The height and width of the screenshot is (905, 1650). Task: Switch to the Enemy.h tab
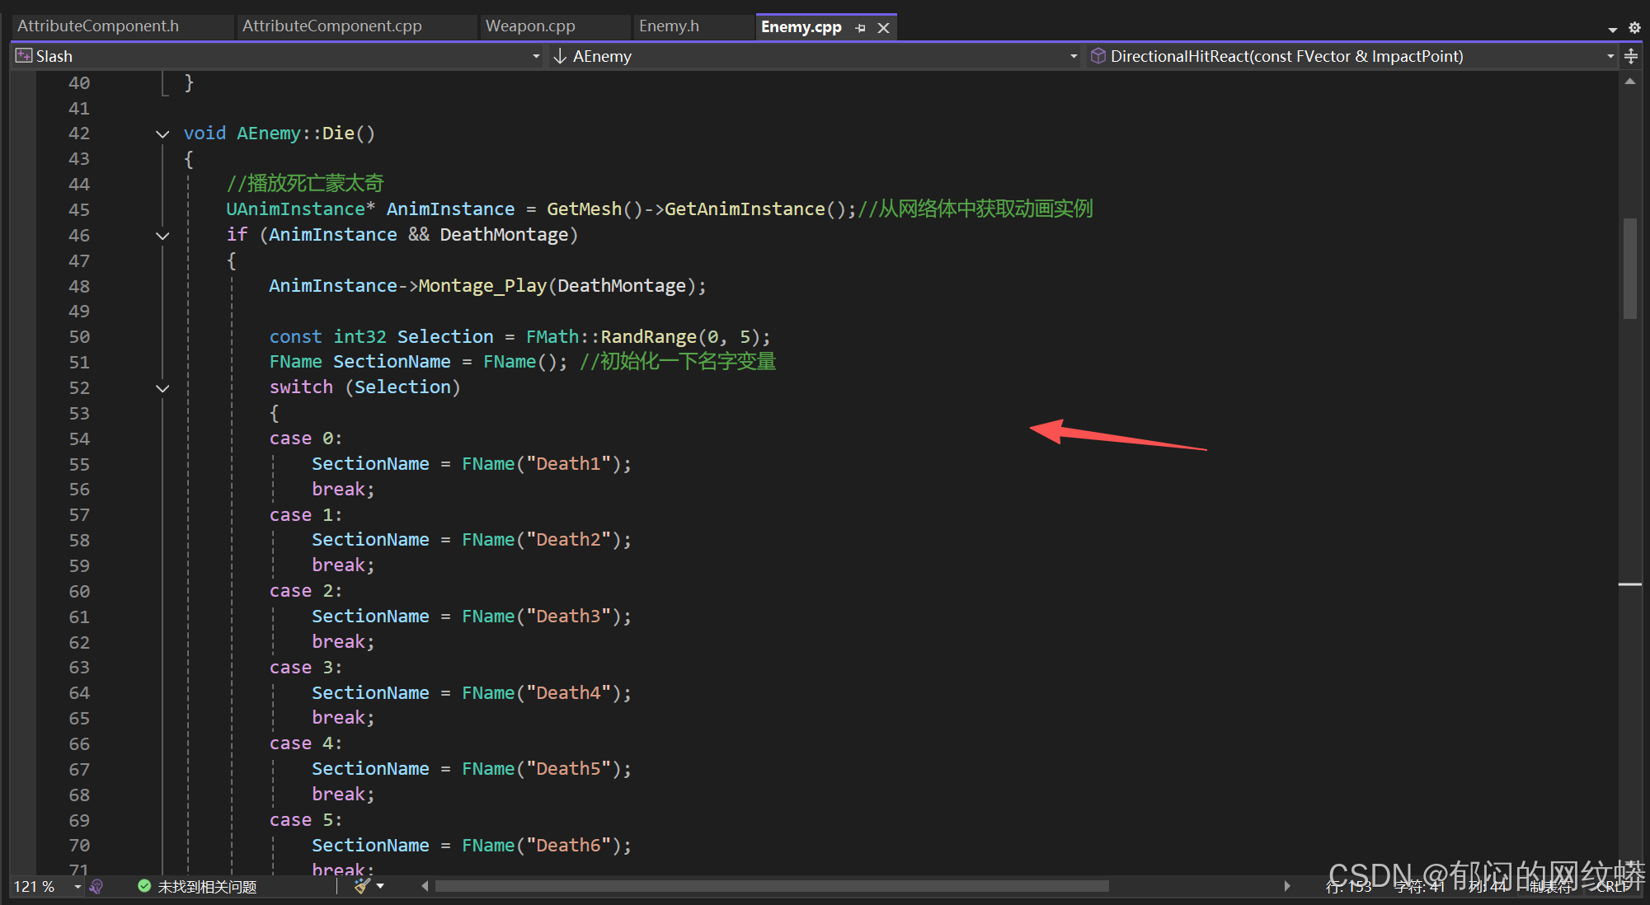coord(669,26)
